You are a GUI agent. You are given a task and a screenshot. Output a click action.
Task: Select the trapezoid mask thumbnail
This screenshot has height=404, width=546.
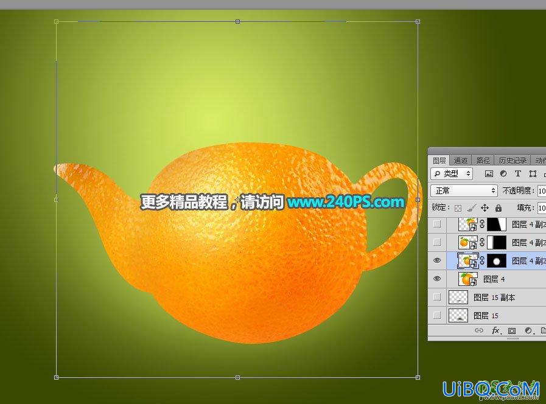coord(497,224)
